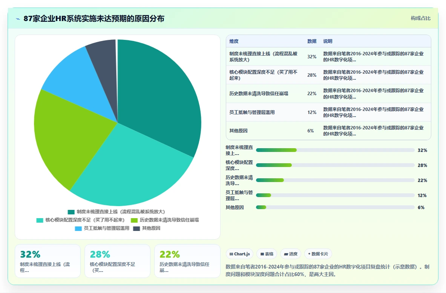Click the 6% label right of the progress bar
The width and height of the screenshot is (446, 293).
421,208
